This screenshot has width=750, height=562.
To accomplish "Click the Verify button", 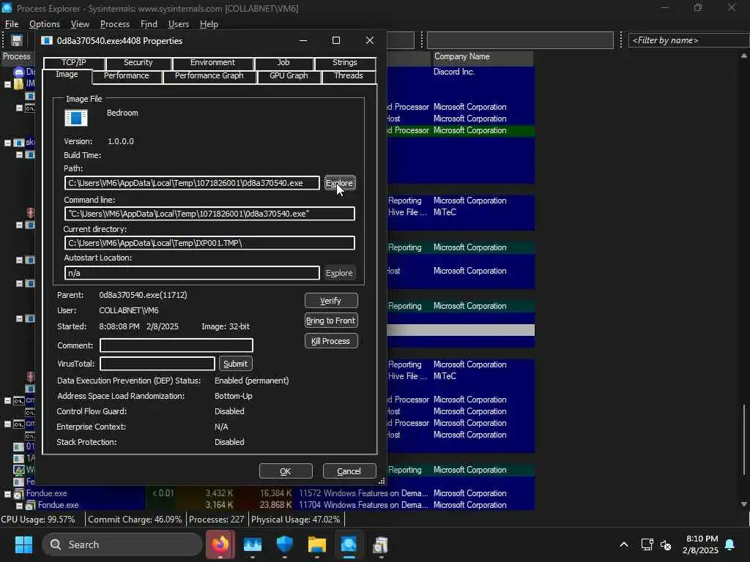I will tap(330, 301).
